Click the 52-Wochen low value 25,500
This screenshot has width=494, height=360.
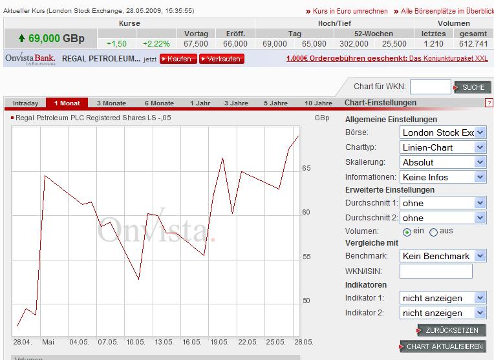coord(394,44)
